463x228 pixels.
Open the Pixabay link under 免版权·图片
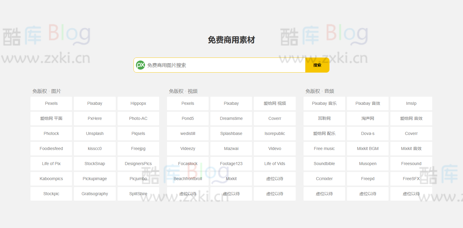coord(95,103)
